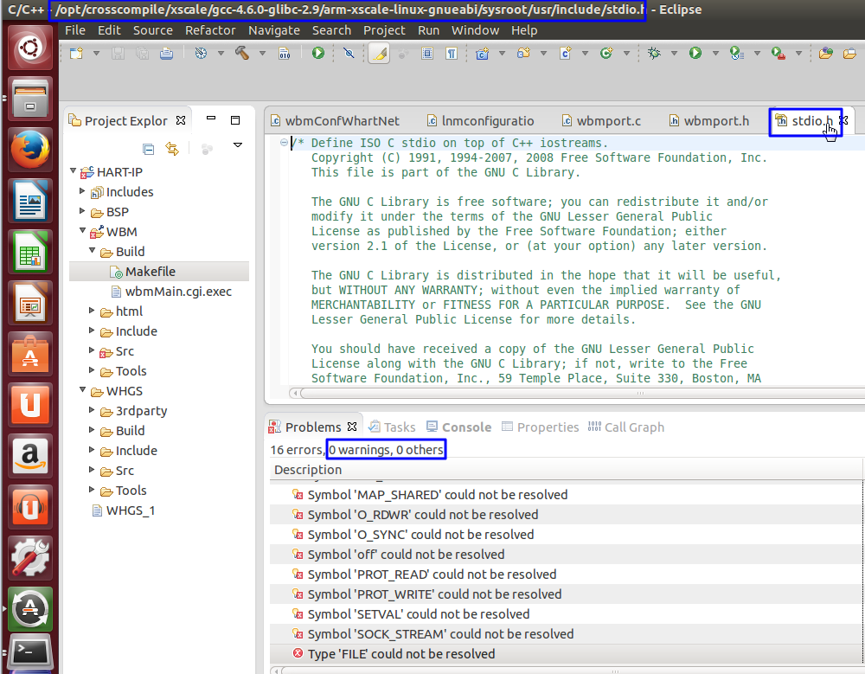
Task: Collapse All folders in Project Explorer
Action: tap(148, 150)
